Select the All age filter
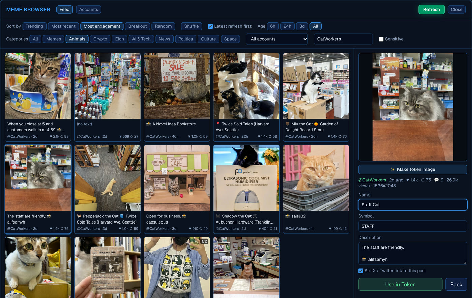Screen dimensions: 472x298 click(316, 26)
